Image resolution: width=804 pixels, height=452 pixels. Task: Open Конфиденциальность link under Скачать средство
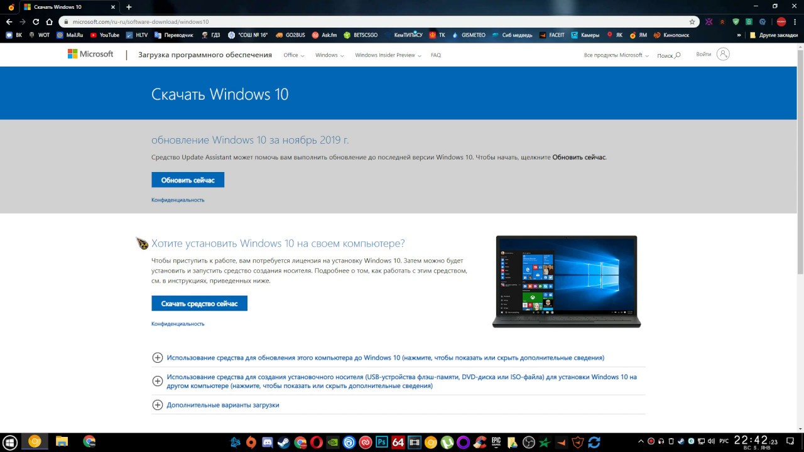click(178, 324)
